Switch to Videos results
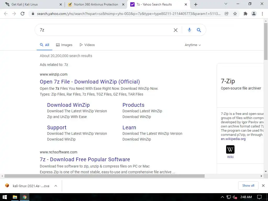 pyautogui.click(x=87, y=45)
